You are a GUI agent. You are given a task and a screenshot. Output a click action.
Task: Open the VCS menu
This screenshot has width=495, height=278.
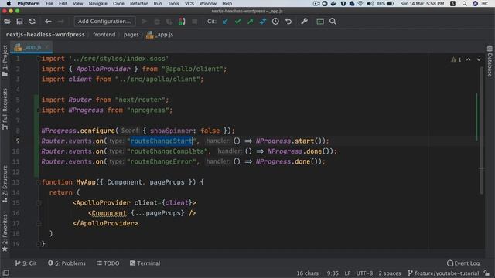(x=189, y=3)
